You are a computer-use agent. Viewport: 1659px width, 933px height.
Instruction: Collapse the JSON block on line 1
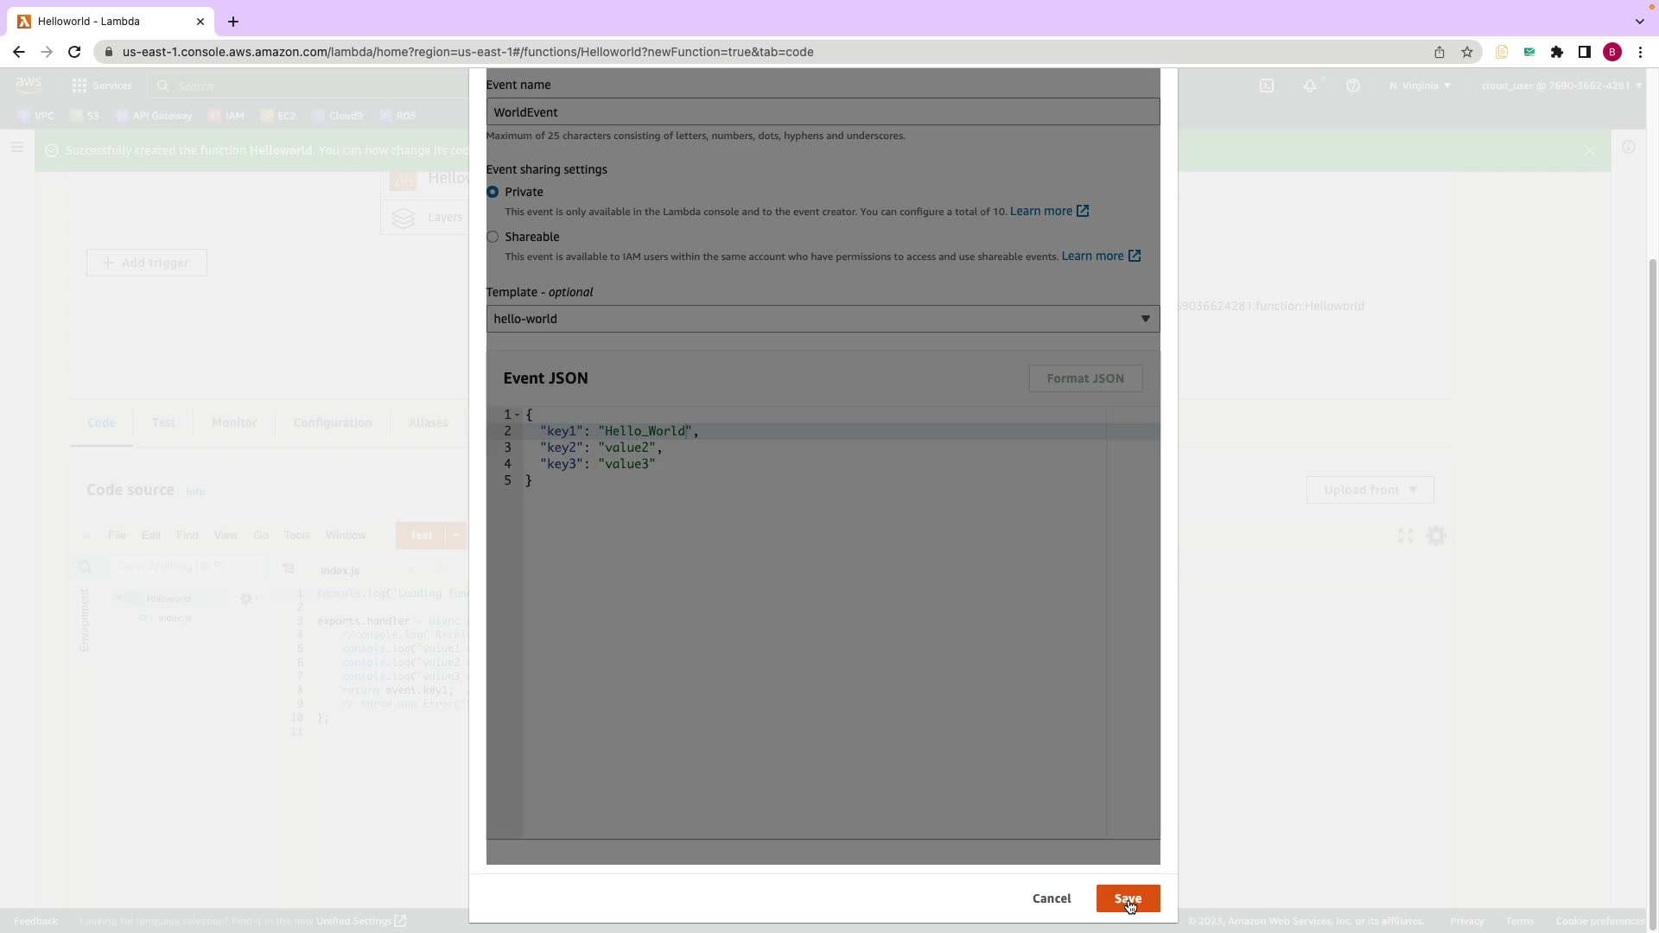tap(518, 415)
